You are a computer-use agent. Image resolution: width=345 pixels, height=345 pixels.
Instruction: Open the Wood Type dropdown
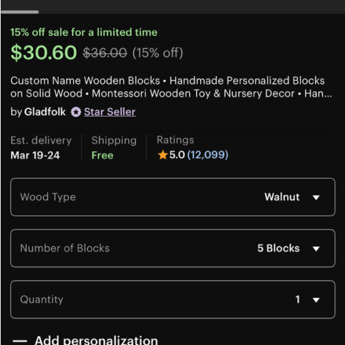172,197
